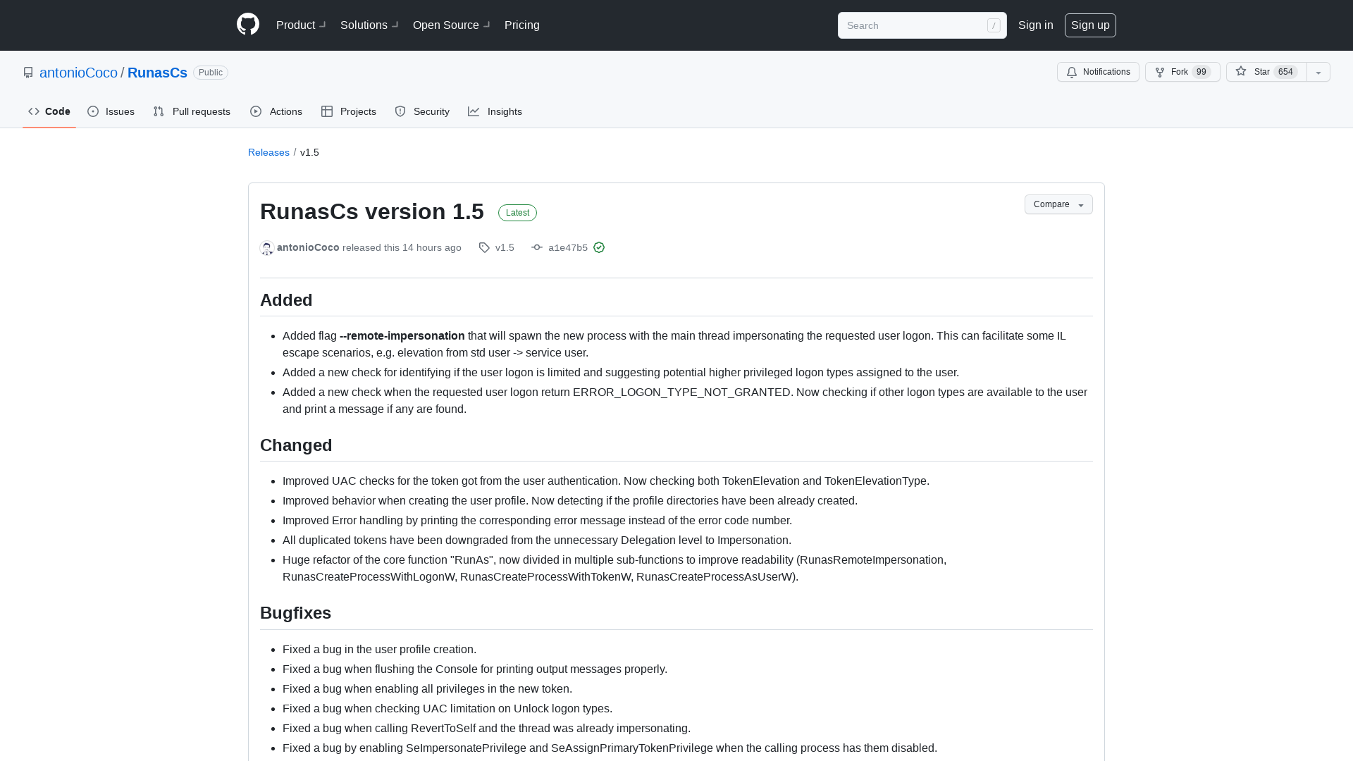1353x761 pixels.
Task: Open the Actions tab
Action: click(x=276, y=111)
